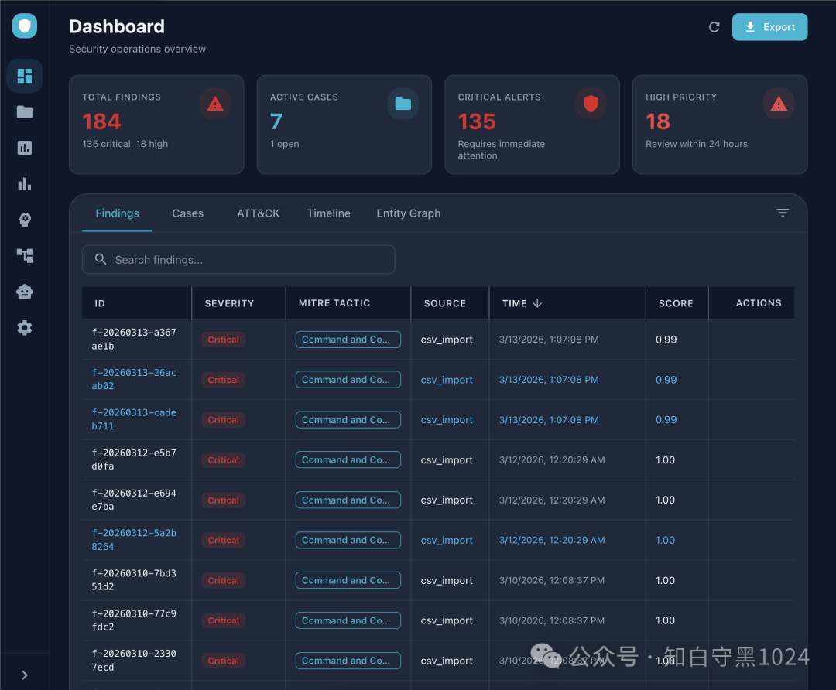The image size is (836, 690).
Task: Select the Entity Graph tab
Action: tap(409, 213)
